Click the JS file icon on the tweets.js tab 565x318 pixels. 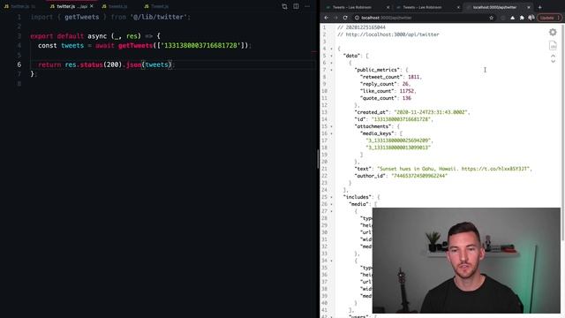pyautogui.click(x=104, y=6)
